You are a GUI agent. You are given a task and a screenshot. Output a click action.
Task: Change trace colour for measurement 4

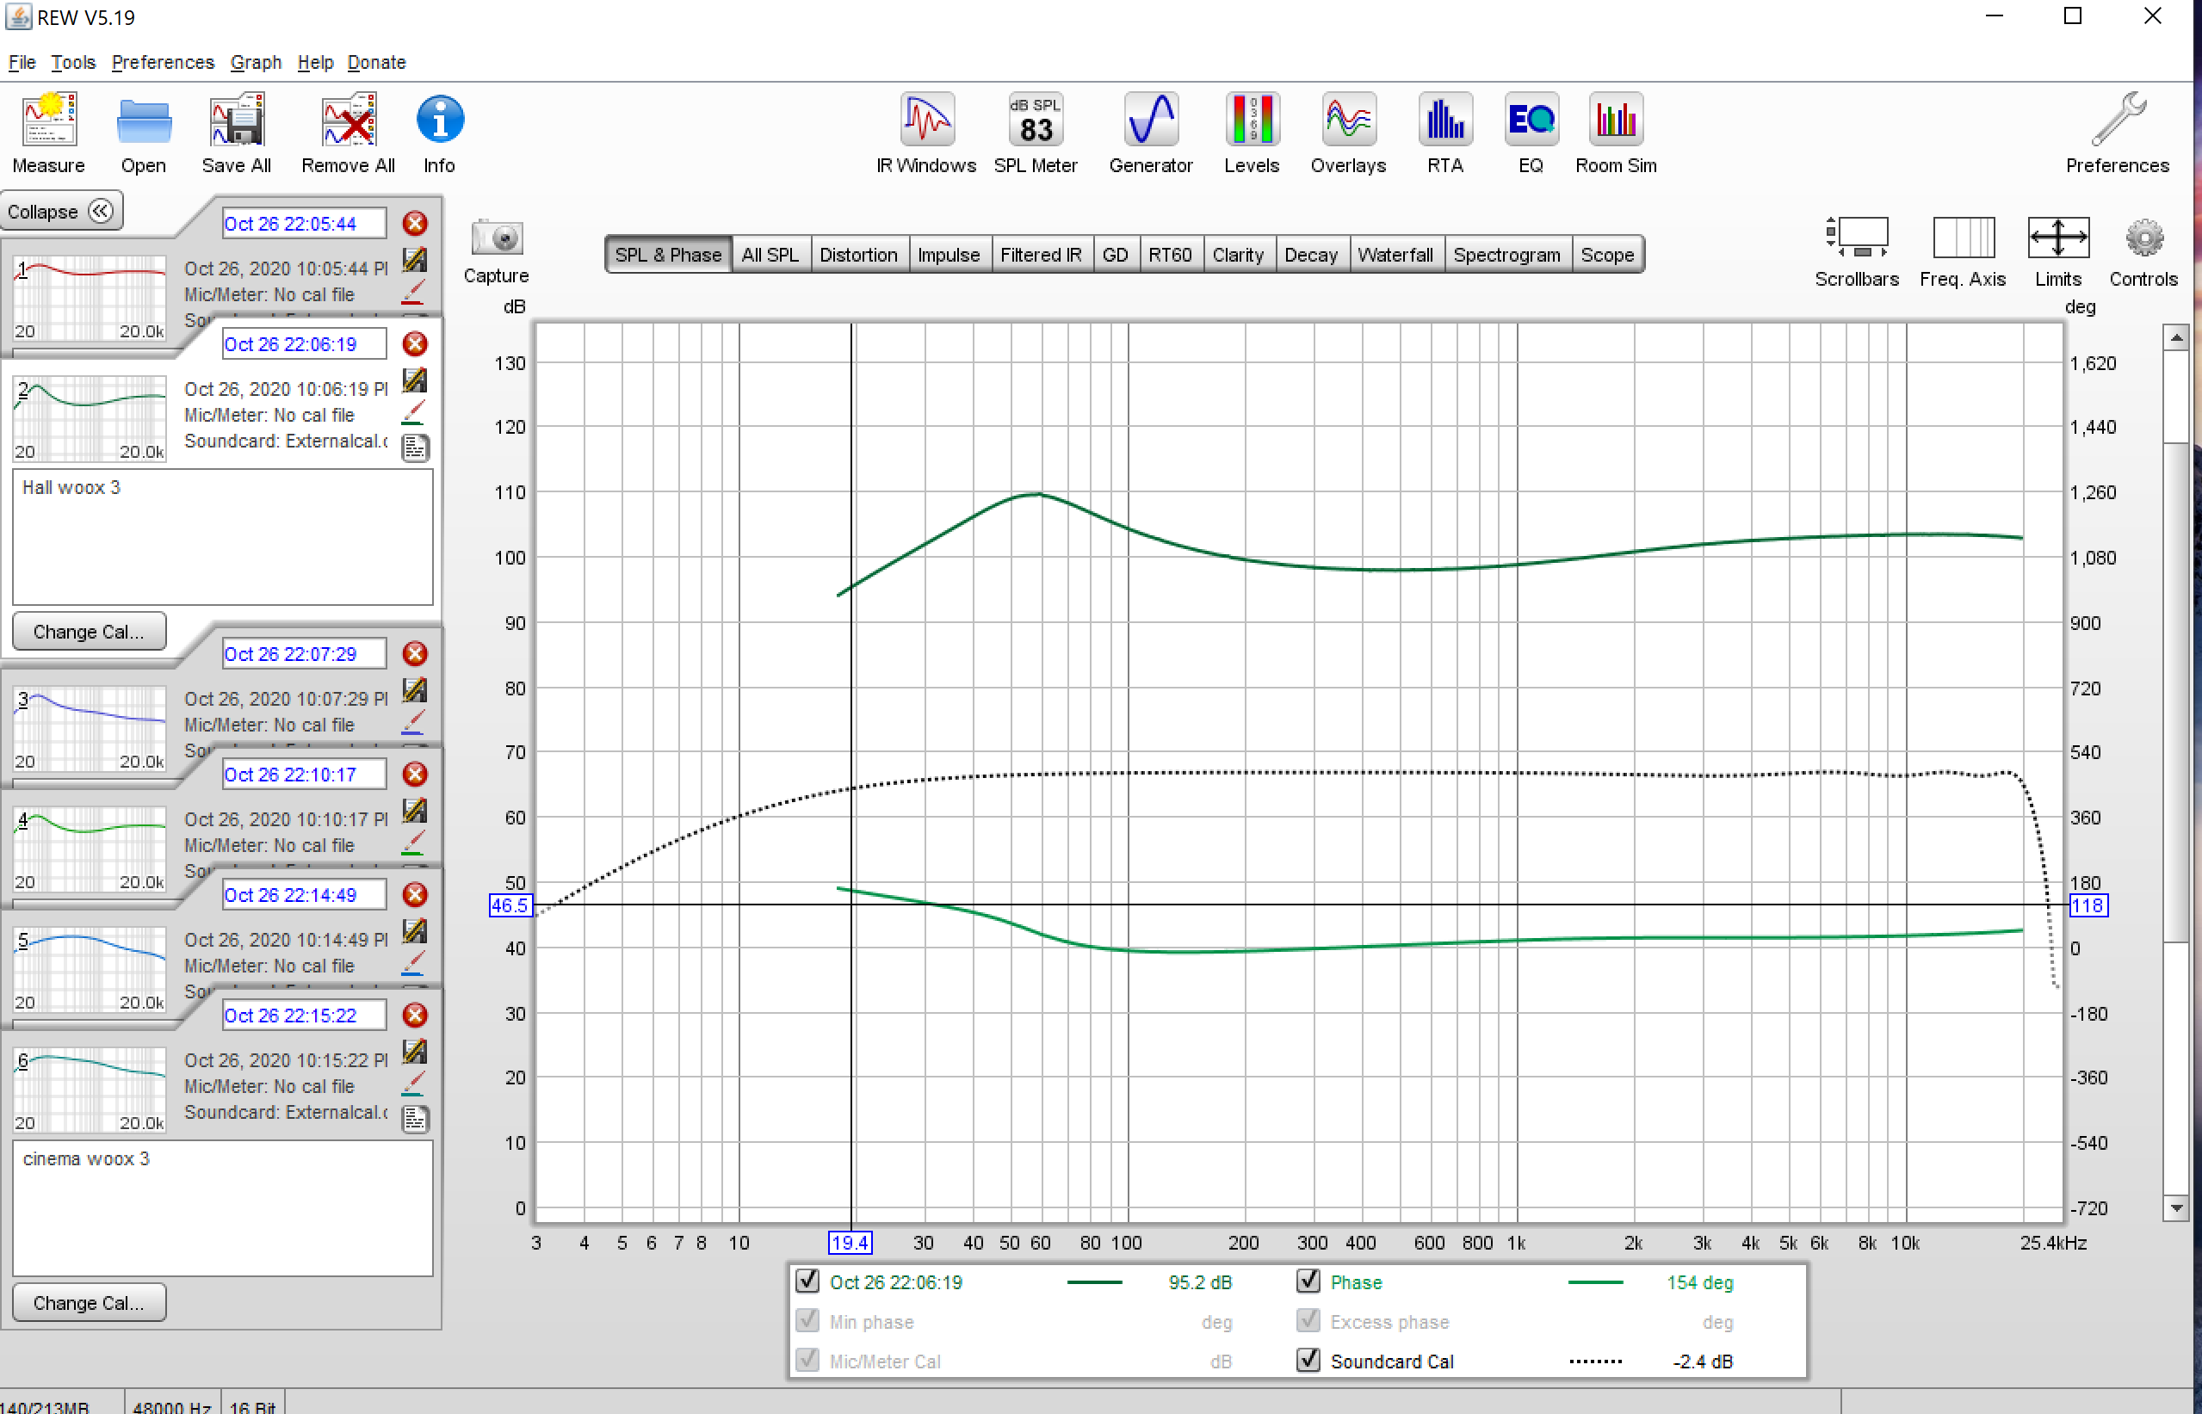tap(414, 843)
